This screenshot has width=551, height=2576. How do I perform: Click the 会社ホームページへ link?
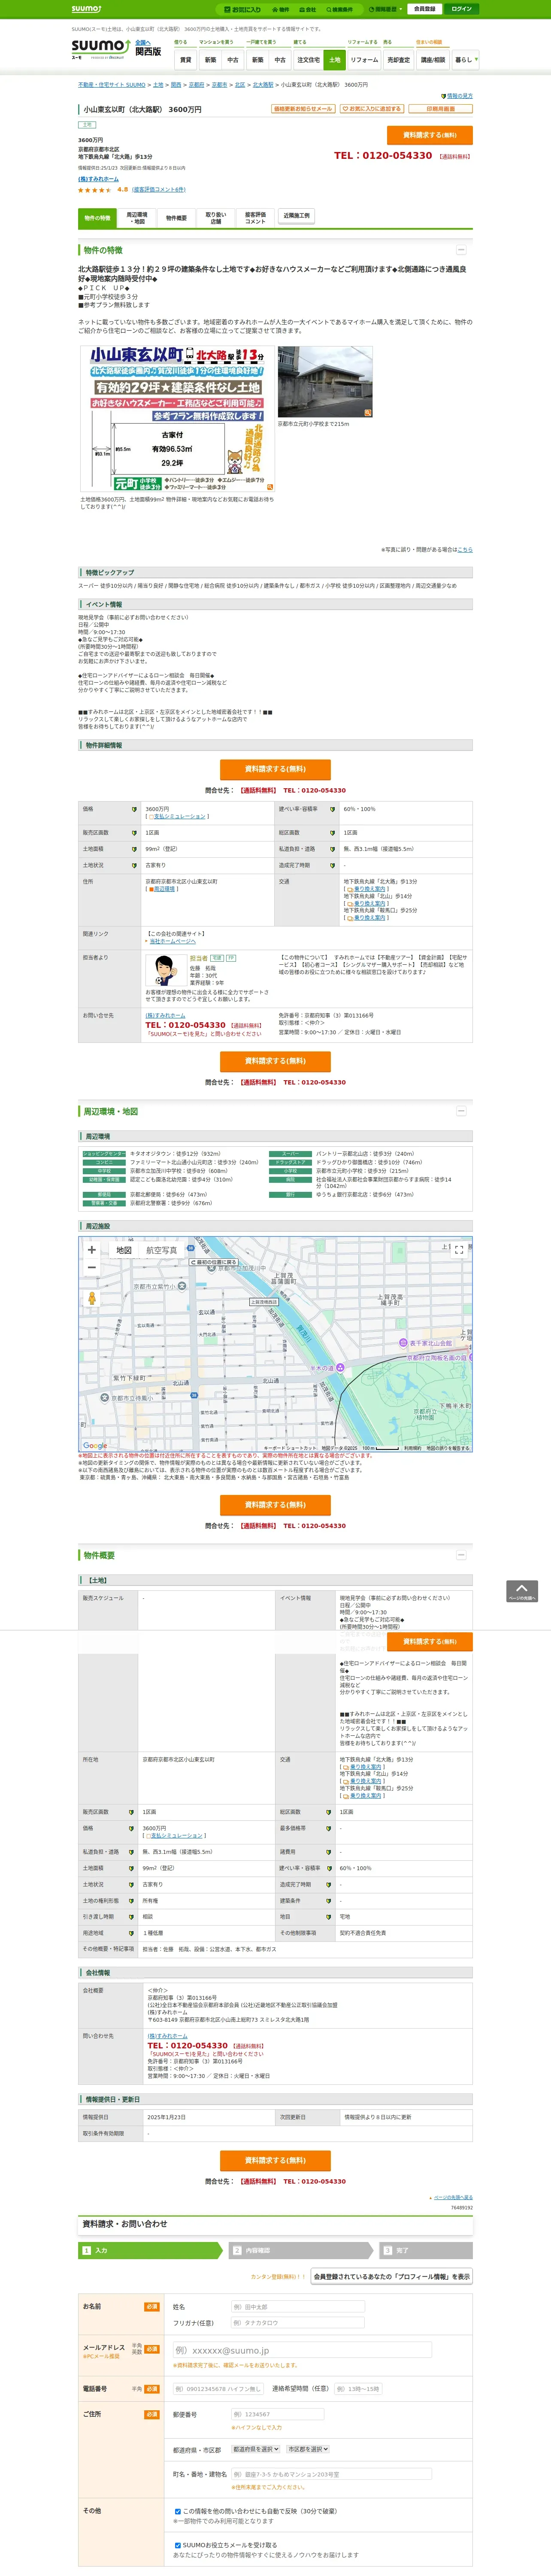[173, 941]
